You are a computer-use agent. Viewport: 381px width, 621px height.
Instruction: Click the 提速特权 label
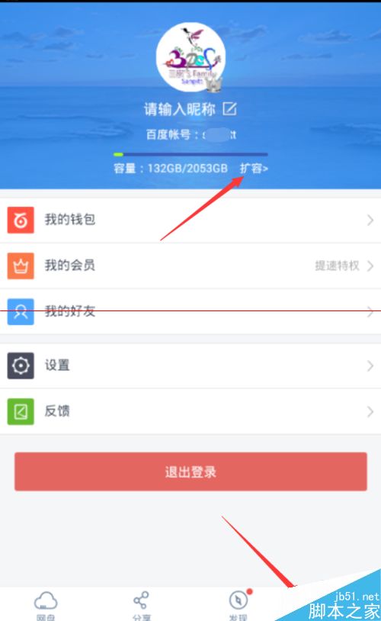point(337,265)
